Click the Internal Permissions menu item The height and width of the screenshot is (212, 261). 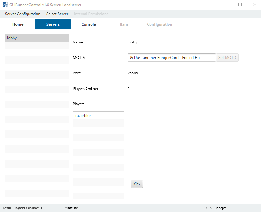pyautogui.click(x=91, y=14)
